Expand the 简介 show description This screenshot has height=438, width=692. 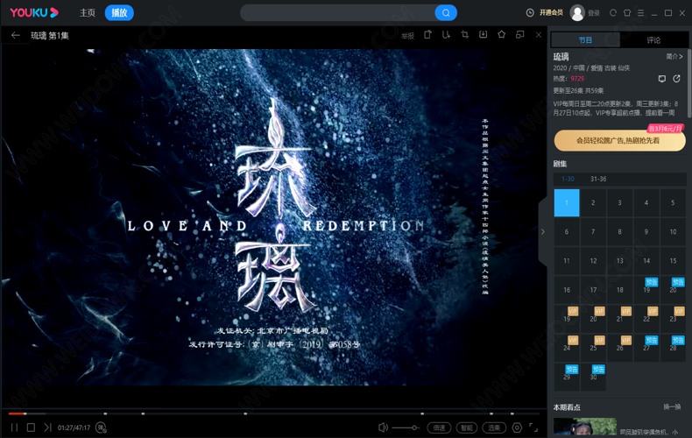click(x=674, y=56)
